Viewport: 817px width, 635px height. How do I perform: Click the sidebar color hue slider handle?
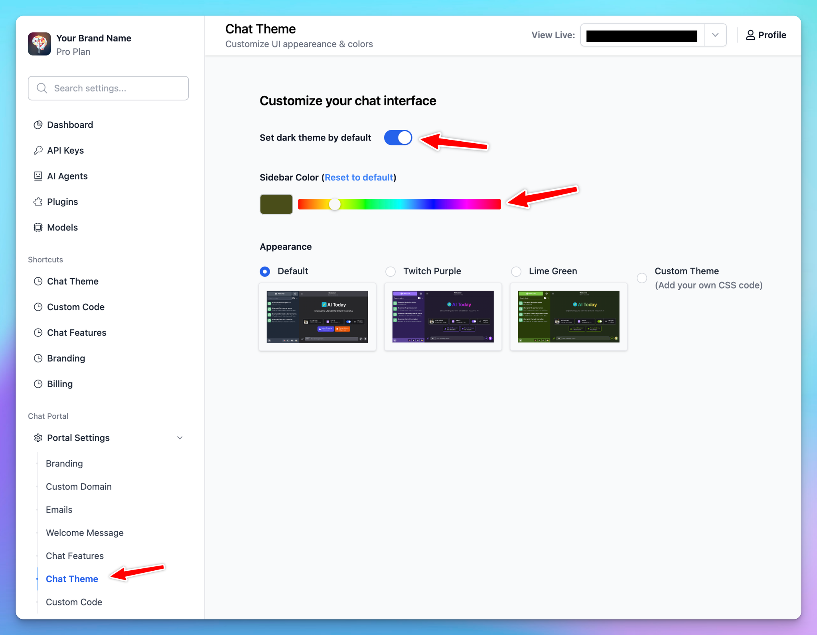[x=335, y=204]
